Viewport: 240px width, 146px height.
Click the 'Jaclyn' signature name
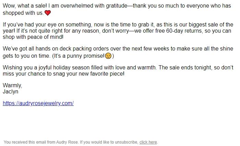(x=10, y=92)
